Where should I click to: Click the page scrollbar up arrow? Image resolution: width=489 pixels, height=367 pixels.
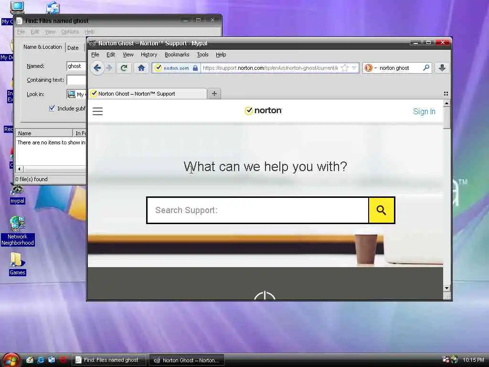tap(446, 103)
